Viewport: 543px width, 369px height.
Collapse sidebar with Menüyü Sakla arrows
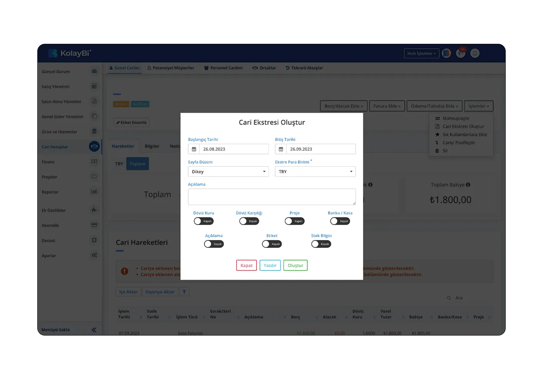tap(94, 330)
